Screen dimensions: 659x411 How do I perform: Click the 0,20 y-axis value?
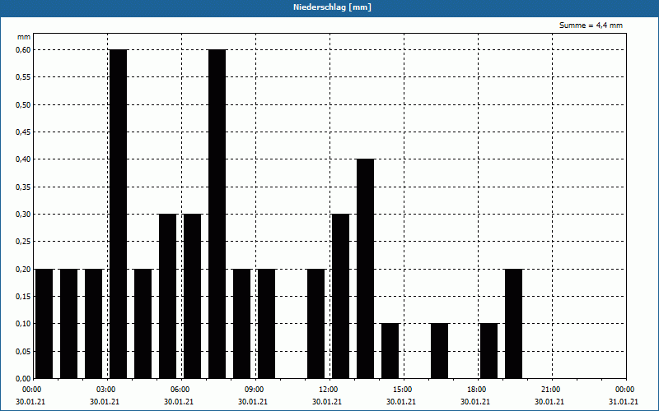click(23, 270)
